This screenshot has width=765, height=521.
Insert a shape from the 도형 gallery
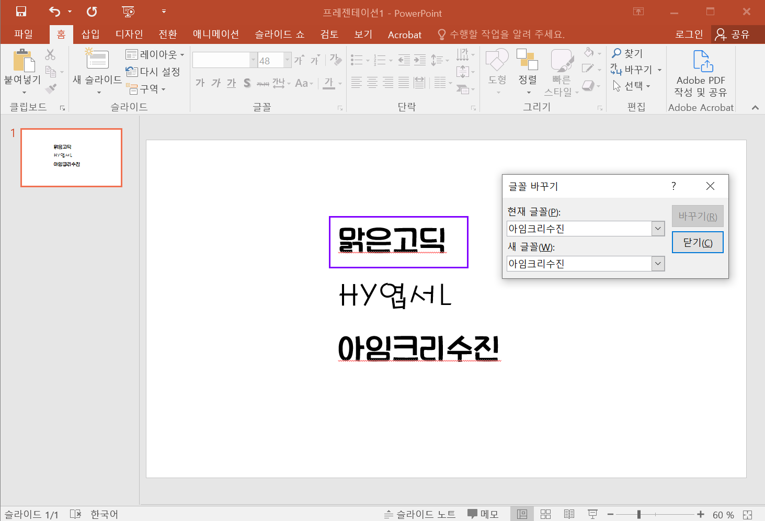[497, 72]
